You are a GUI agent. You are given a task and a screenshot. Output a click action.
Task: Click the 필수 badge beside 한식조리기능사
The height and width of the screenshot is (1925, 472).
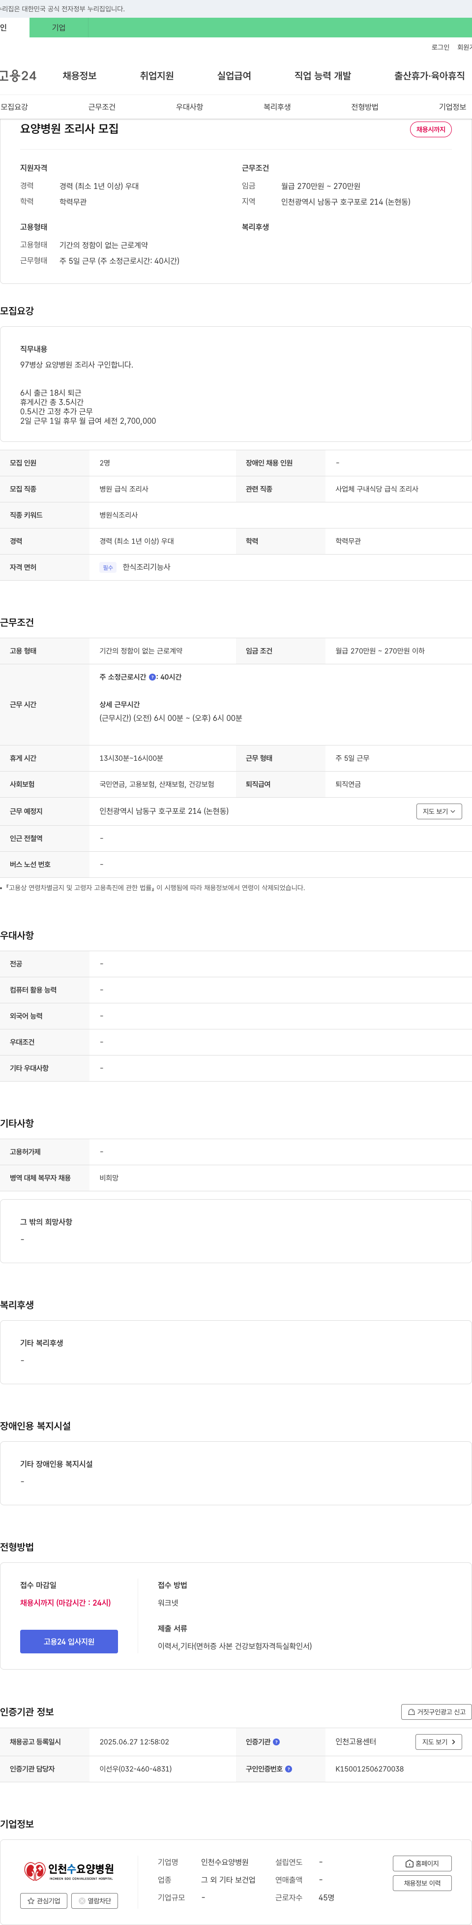(x=108, y=567)
